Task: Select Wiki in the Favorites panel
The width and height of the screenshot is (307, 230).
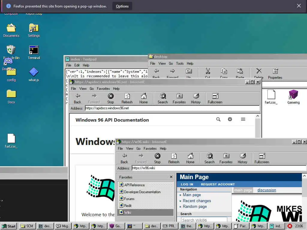Action: point(146,212)
